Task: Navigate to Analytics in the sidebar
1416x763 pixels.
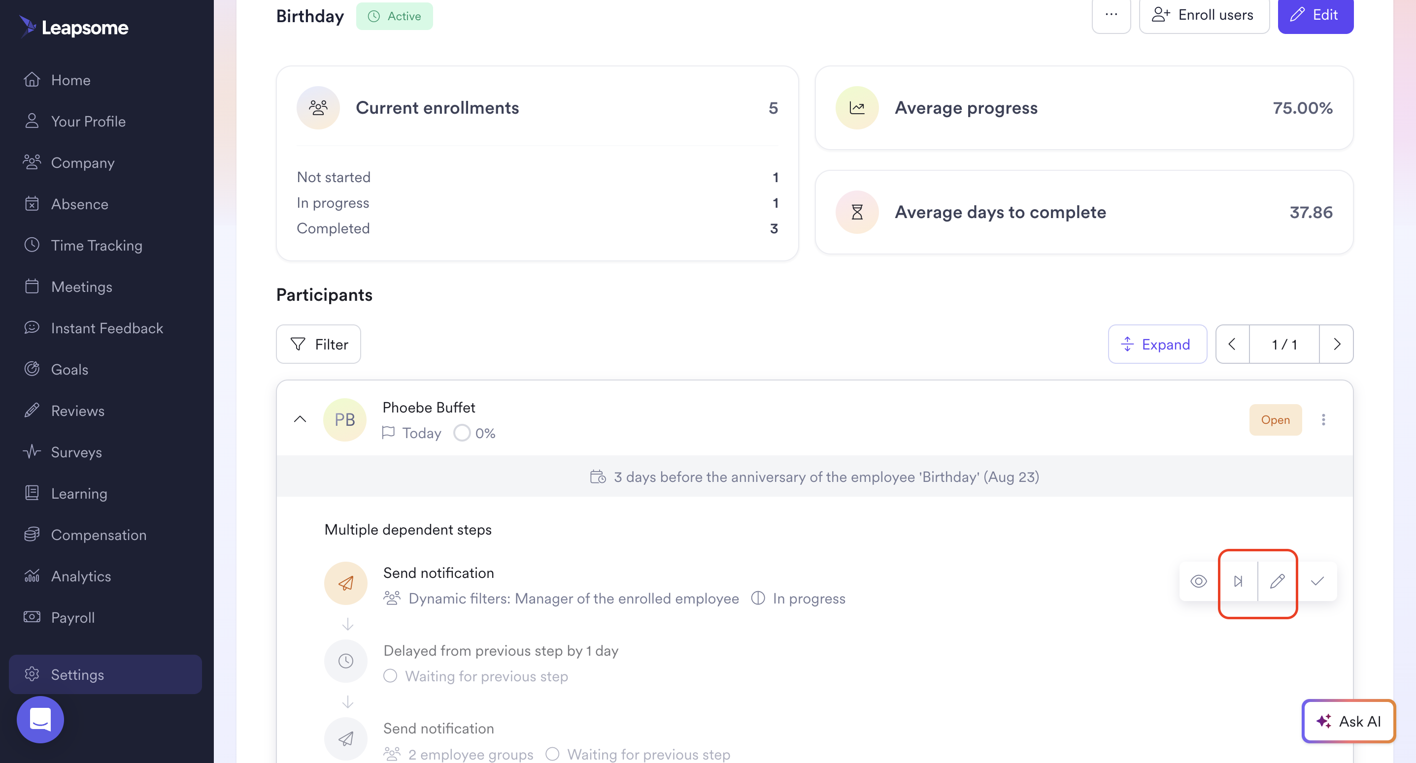Action: coord(81,575)
